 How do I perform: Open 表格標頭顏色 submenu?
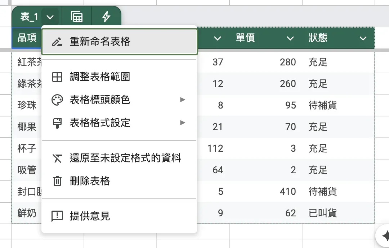point(119,100)
